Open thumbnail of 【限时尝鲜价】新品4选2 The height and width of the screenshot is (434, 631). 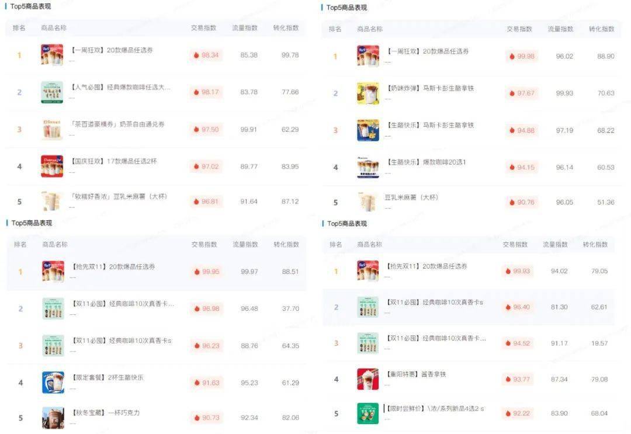pyautogui.click(x=368, y=413)
